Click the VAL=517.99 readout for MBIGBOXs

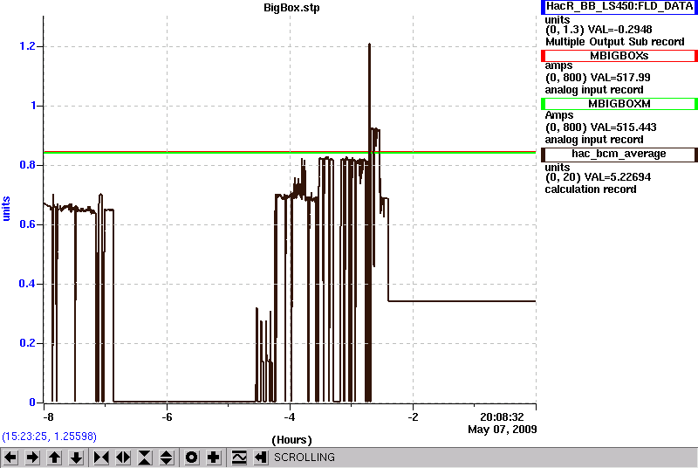[x=619, y=78]
